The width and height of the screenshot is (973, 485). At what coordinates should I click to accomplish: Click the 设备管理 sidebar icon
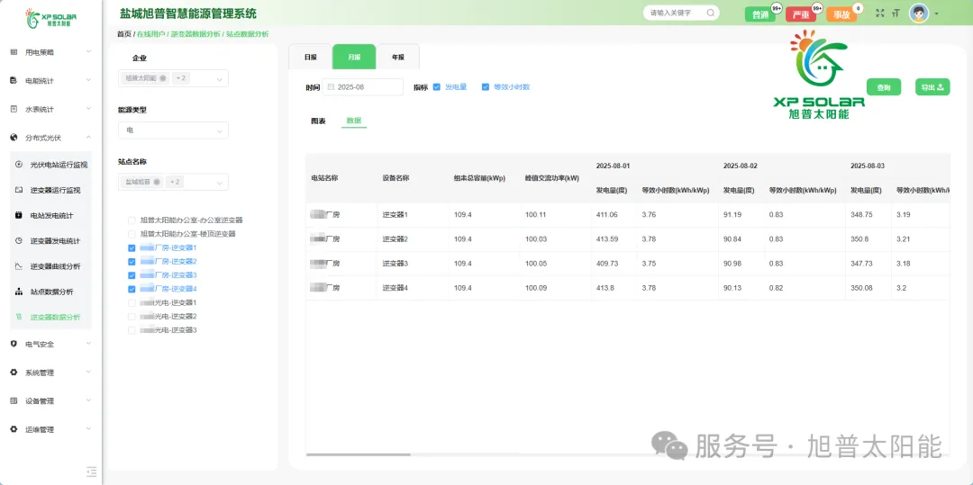[14, 400]
